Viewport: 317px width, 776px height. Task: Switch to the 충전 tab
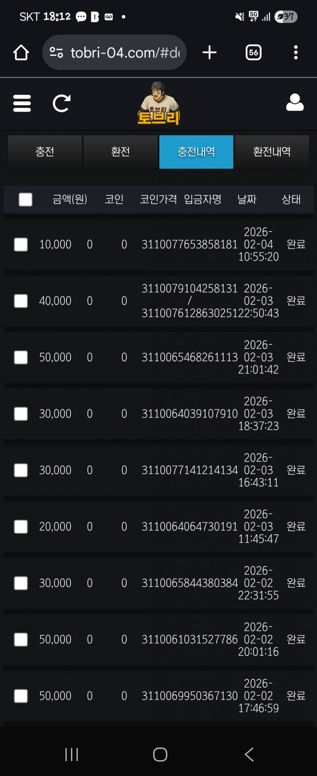coord(45,152)
